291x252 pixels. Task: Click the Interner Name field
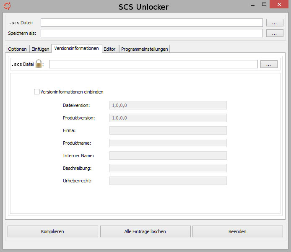coord(168,156)
